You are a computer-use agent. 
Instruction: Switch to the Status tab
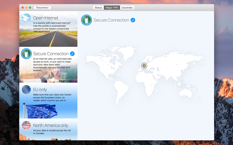(x=98, y=8)
